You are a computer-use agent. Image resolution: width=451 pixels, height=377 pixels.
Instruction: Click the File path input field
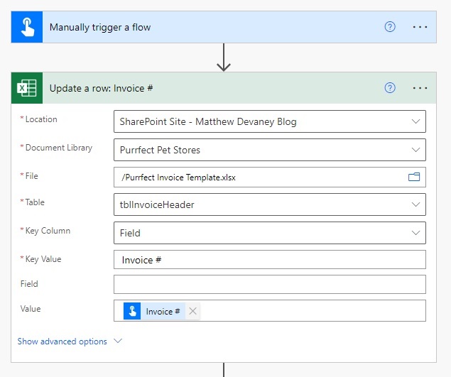coord(270,177)
